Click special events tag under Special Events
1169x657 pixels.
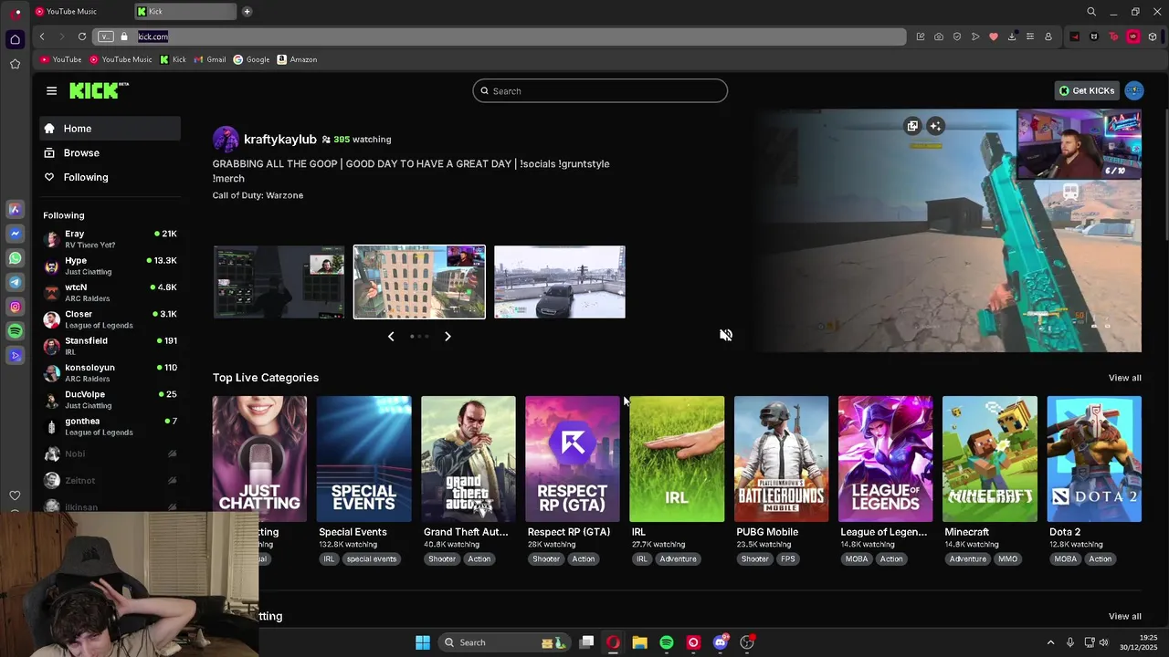tap(372, 559)
